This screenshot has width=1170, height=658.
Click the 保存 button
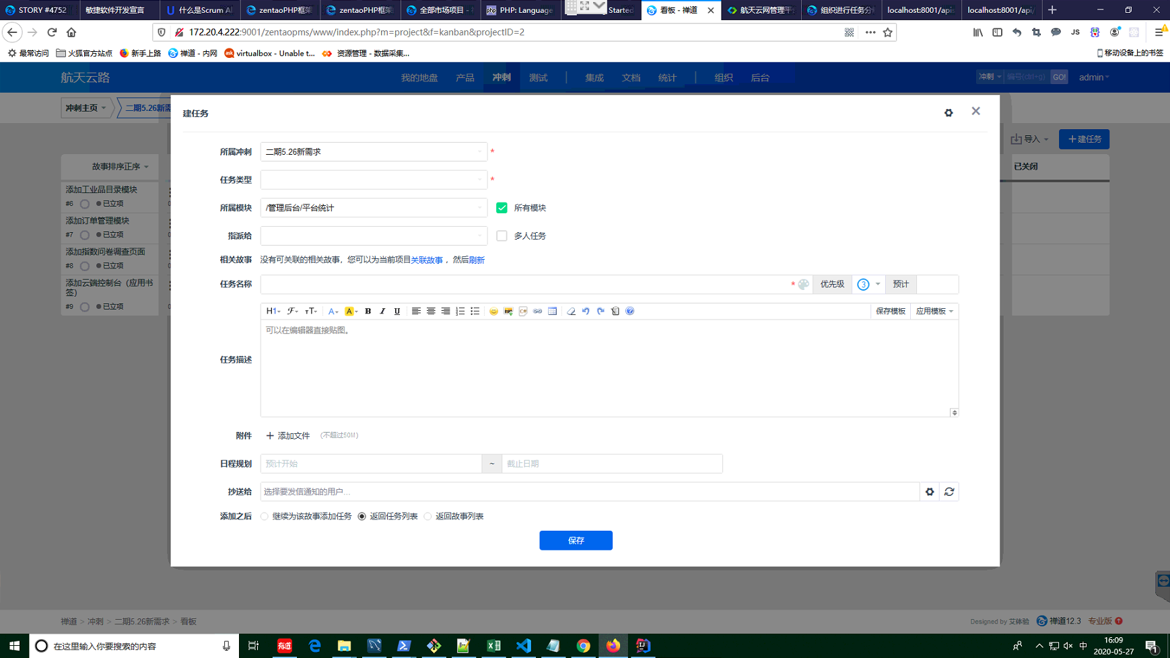[576, 540]
